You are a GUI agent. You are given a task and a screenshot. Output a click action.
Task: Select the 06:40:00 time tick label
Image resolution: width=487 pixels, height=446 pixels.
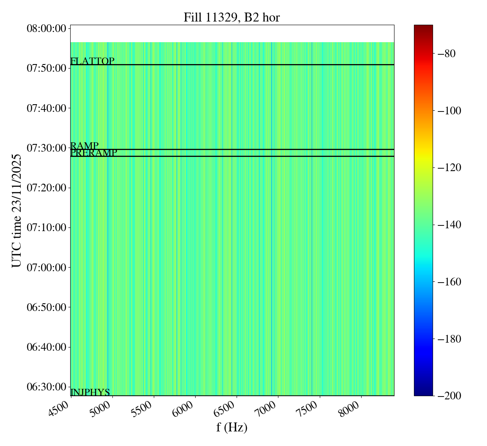(x=46, y=347)
